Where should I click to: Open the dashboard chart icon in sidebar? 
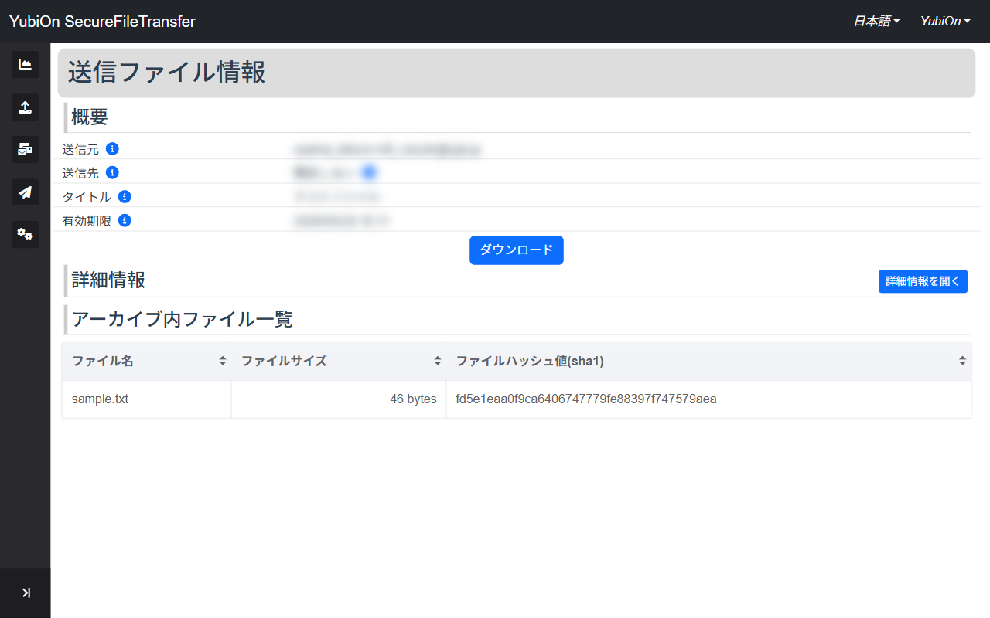(x=25, y=65)
